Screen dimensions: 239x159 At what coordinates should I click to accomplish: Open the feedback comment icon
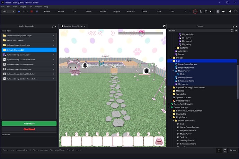tap(206, 11)
